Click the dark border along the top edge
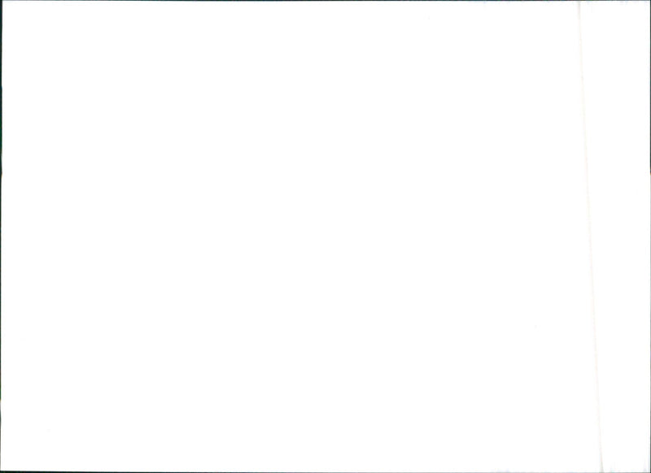 325,1
